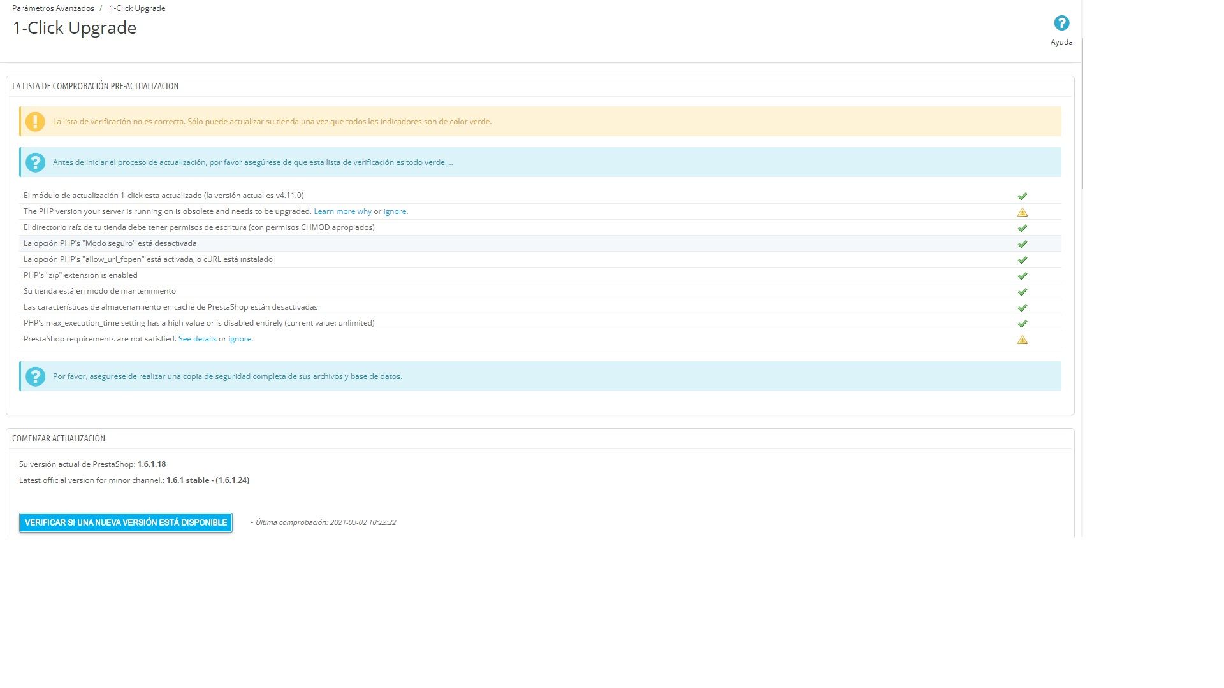Click 'ignore' link for PHP version warning
Viewport: 1224px width, 688px height.
[395, 211]
